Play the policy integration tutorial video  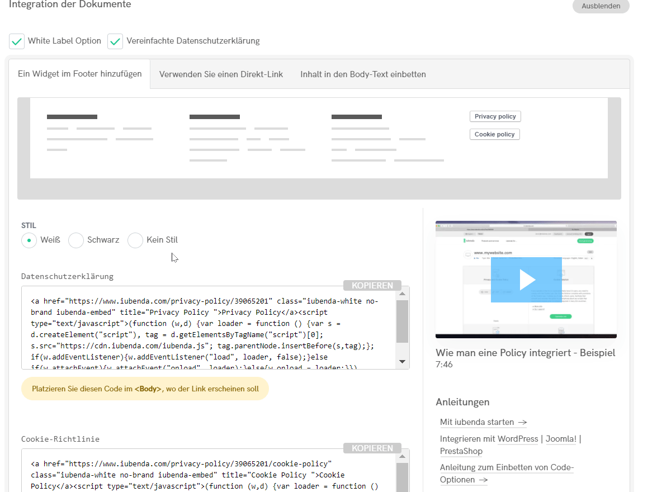(x=526, y=280)
